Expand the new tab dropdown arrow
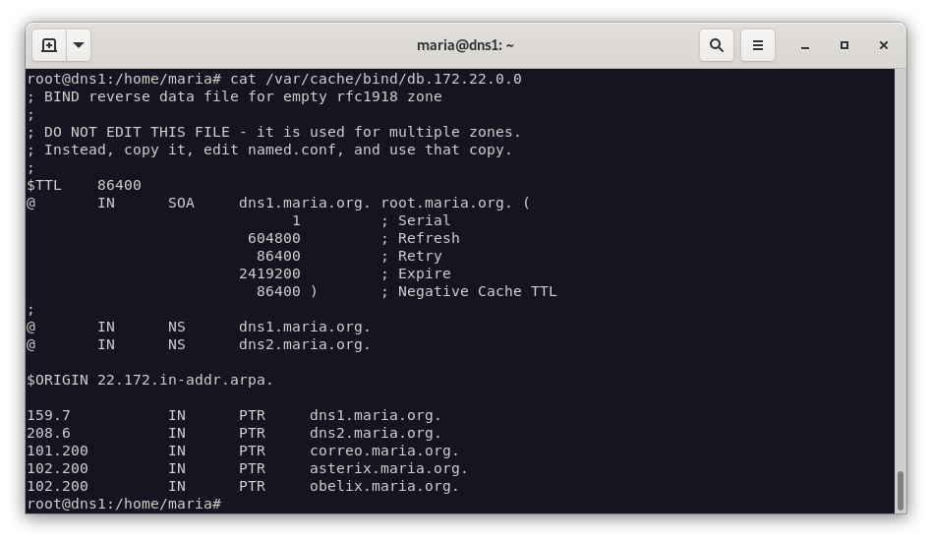The width and height of the screenshot is (932, 542). point(79,45)
